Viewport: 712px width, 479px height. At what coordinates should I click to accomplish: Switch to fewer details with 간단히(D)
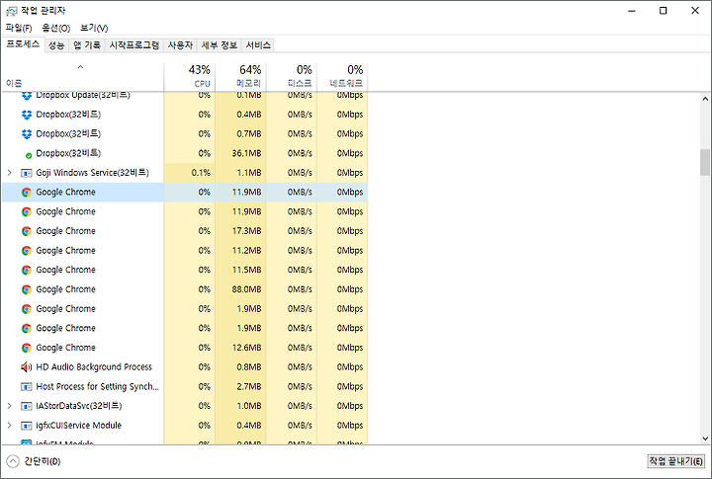pyautogui.click(x=34, y=462)
